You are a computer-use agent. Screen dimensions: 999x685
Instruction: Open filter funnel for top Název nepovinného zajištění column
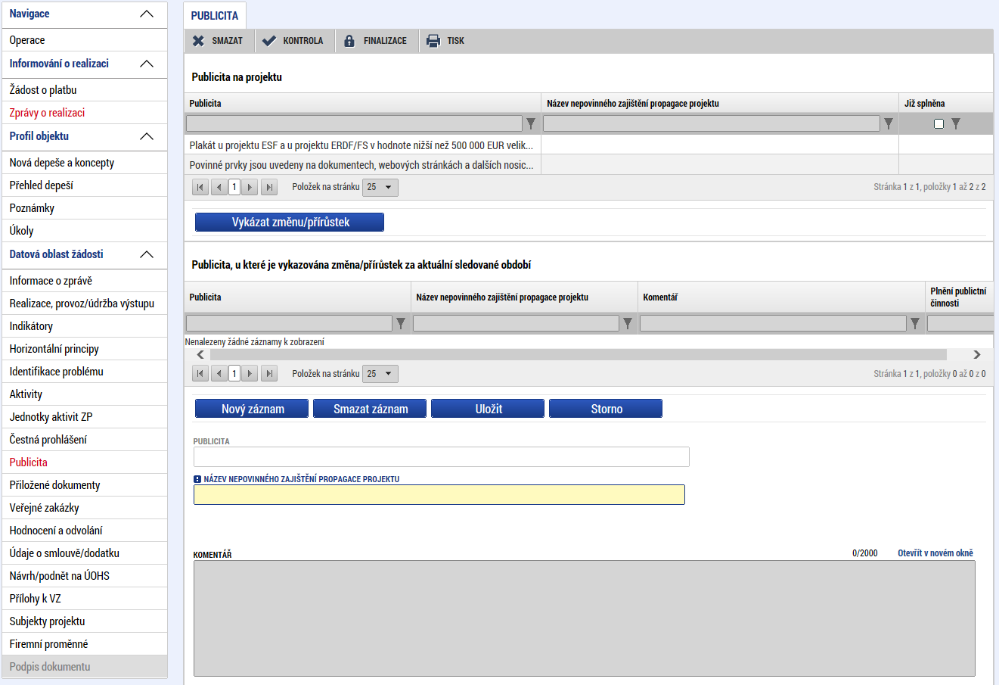point(889,123)
